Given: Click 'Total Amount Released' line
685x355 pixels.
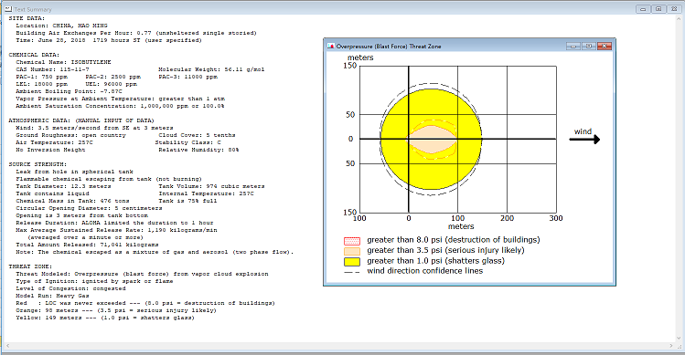Looking at the screenshot, I should point(88,245).
